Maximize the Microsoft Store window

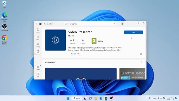(x=138, y=23)
